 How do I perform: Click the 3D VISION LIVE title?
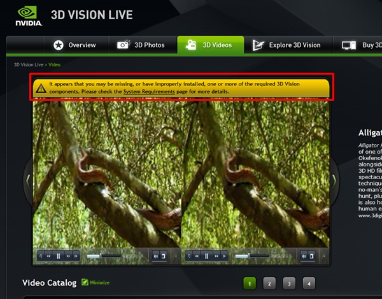[92, 15]
